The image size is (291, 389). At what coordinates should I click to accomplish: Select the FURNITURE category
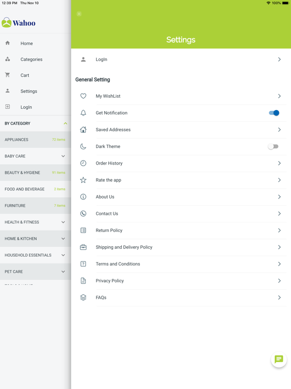(x=35, y=206)
